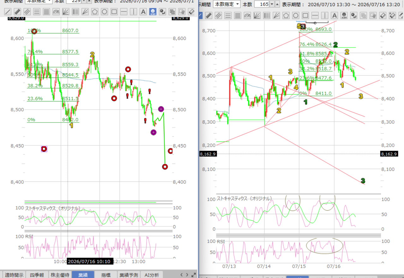Pick the pentagon shape tool in left chart
404x278 pixels.
point(95,12)
